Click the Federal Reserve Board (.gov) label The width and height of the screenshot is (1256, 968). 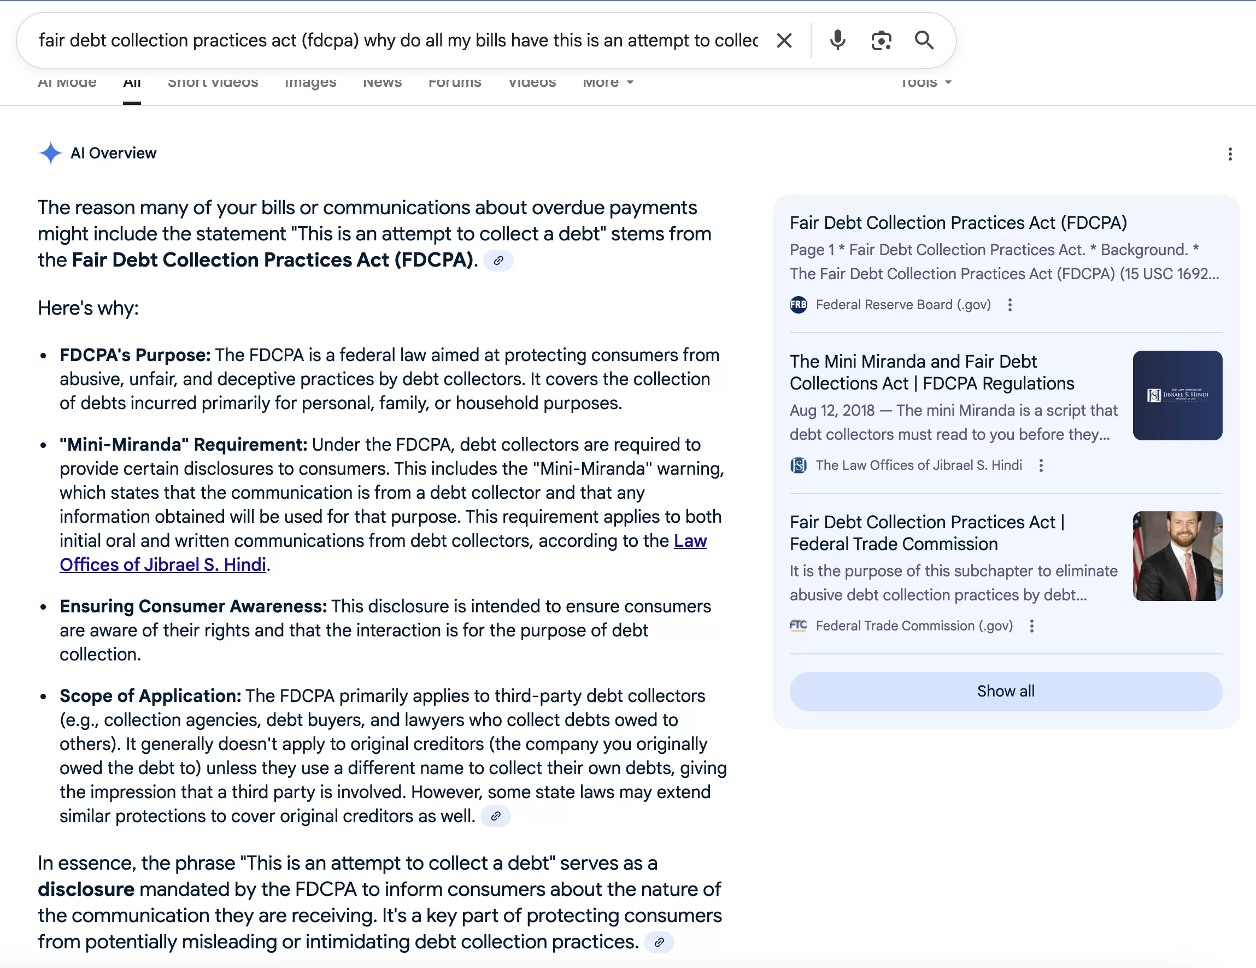pos(903,305)
